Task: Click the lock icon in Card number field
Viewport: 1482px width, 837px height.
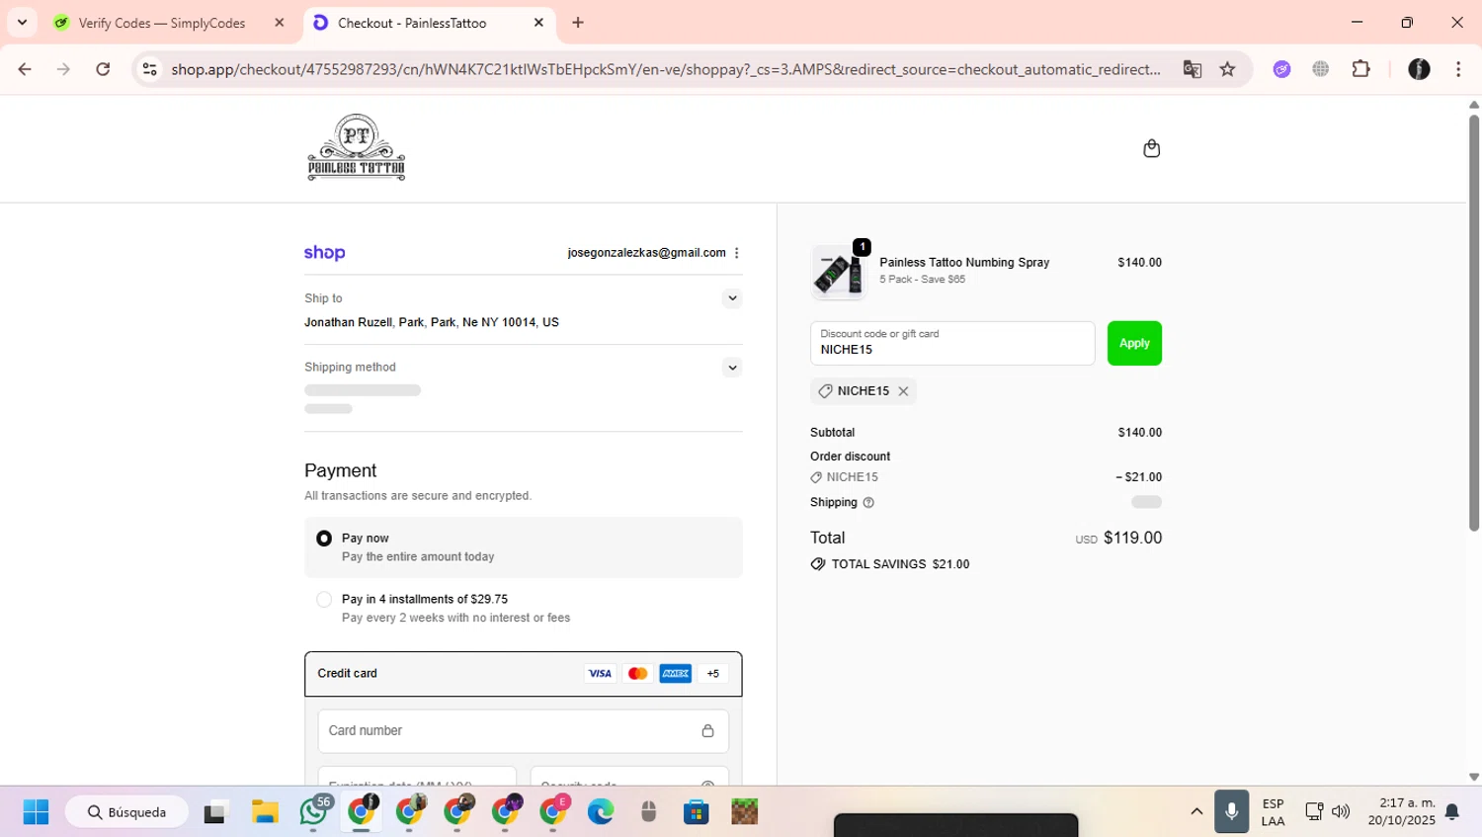Action: (707, 731)
